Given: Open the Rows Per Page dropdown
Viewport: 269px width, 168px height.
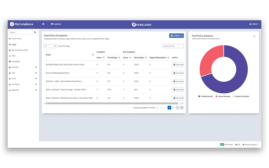Looking at the screenshot, I should [50, 46].
